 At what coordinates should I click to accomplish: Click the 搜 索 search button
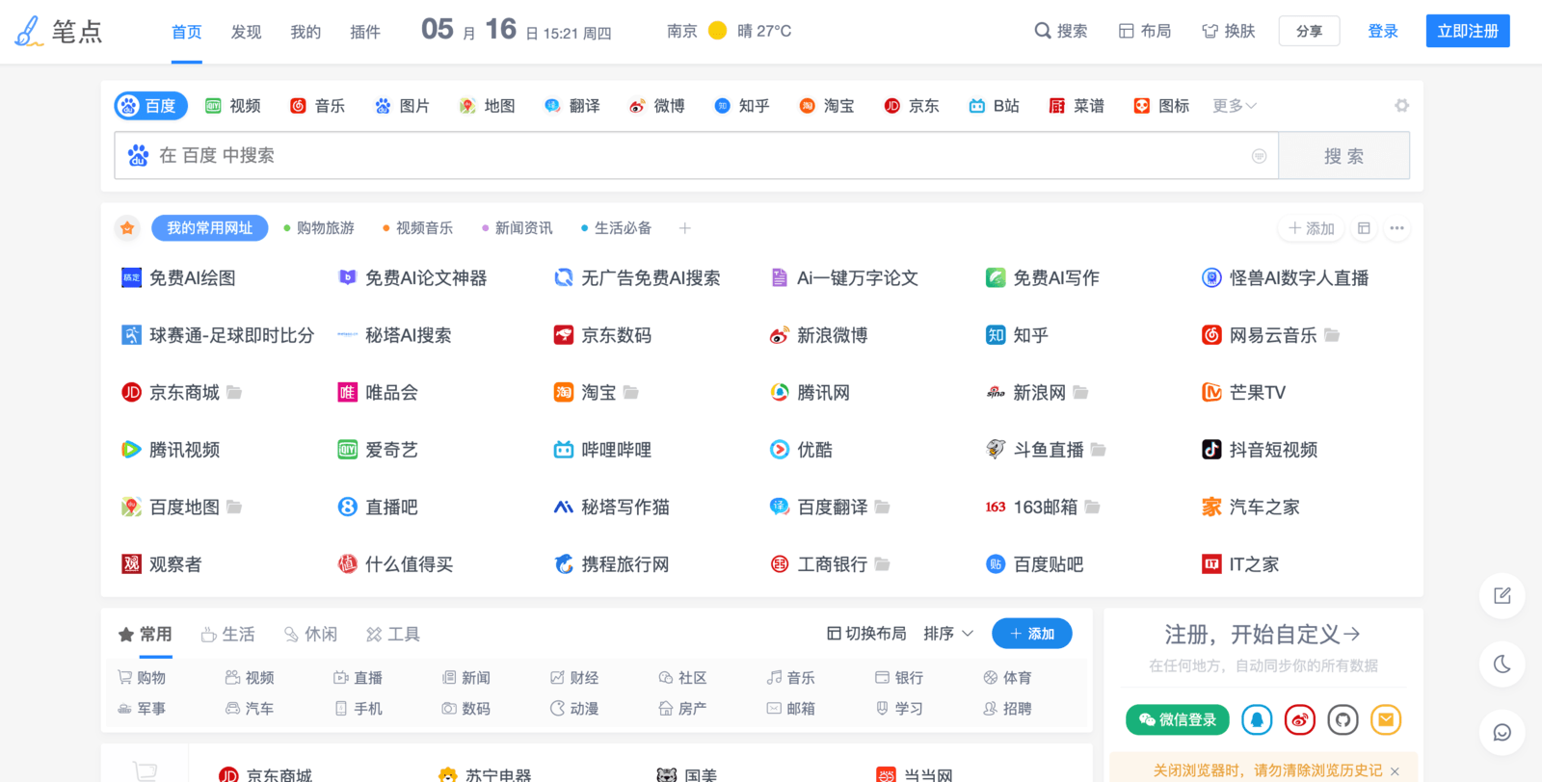[x=1343, y=156]
